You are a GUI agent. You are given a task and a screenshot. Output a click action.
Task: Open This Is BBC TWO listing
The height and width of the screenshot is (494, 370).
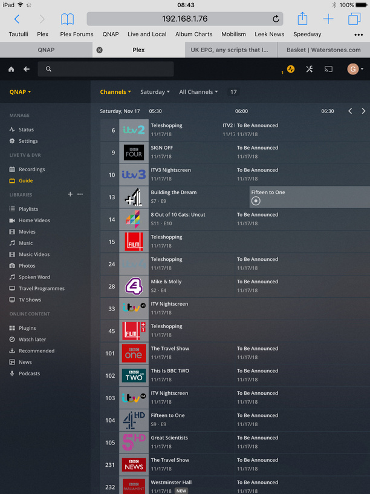[192, 375]
